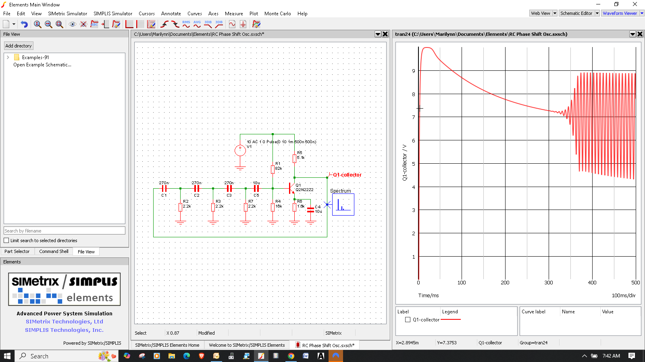
Task: Click the new grid with red bar icon
Action: [x=140, y=24]
